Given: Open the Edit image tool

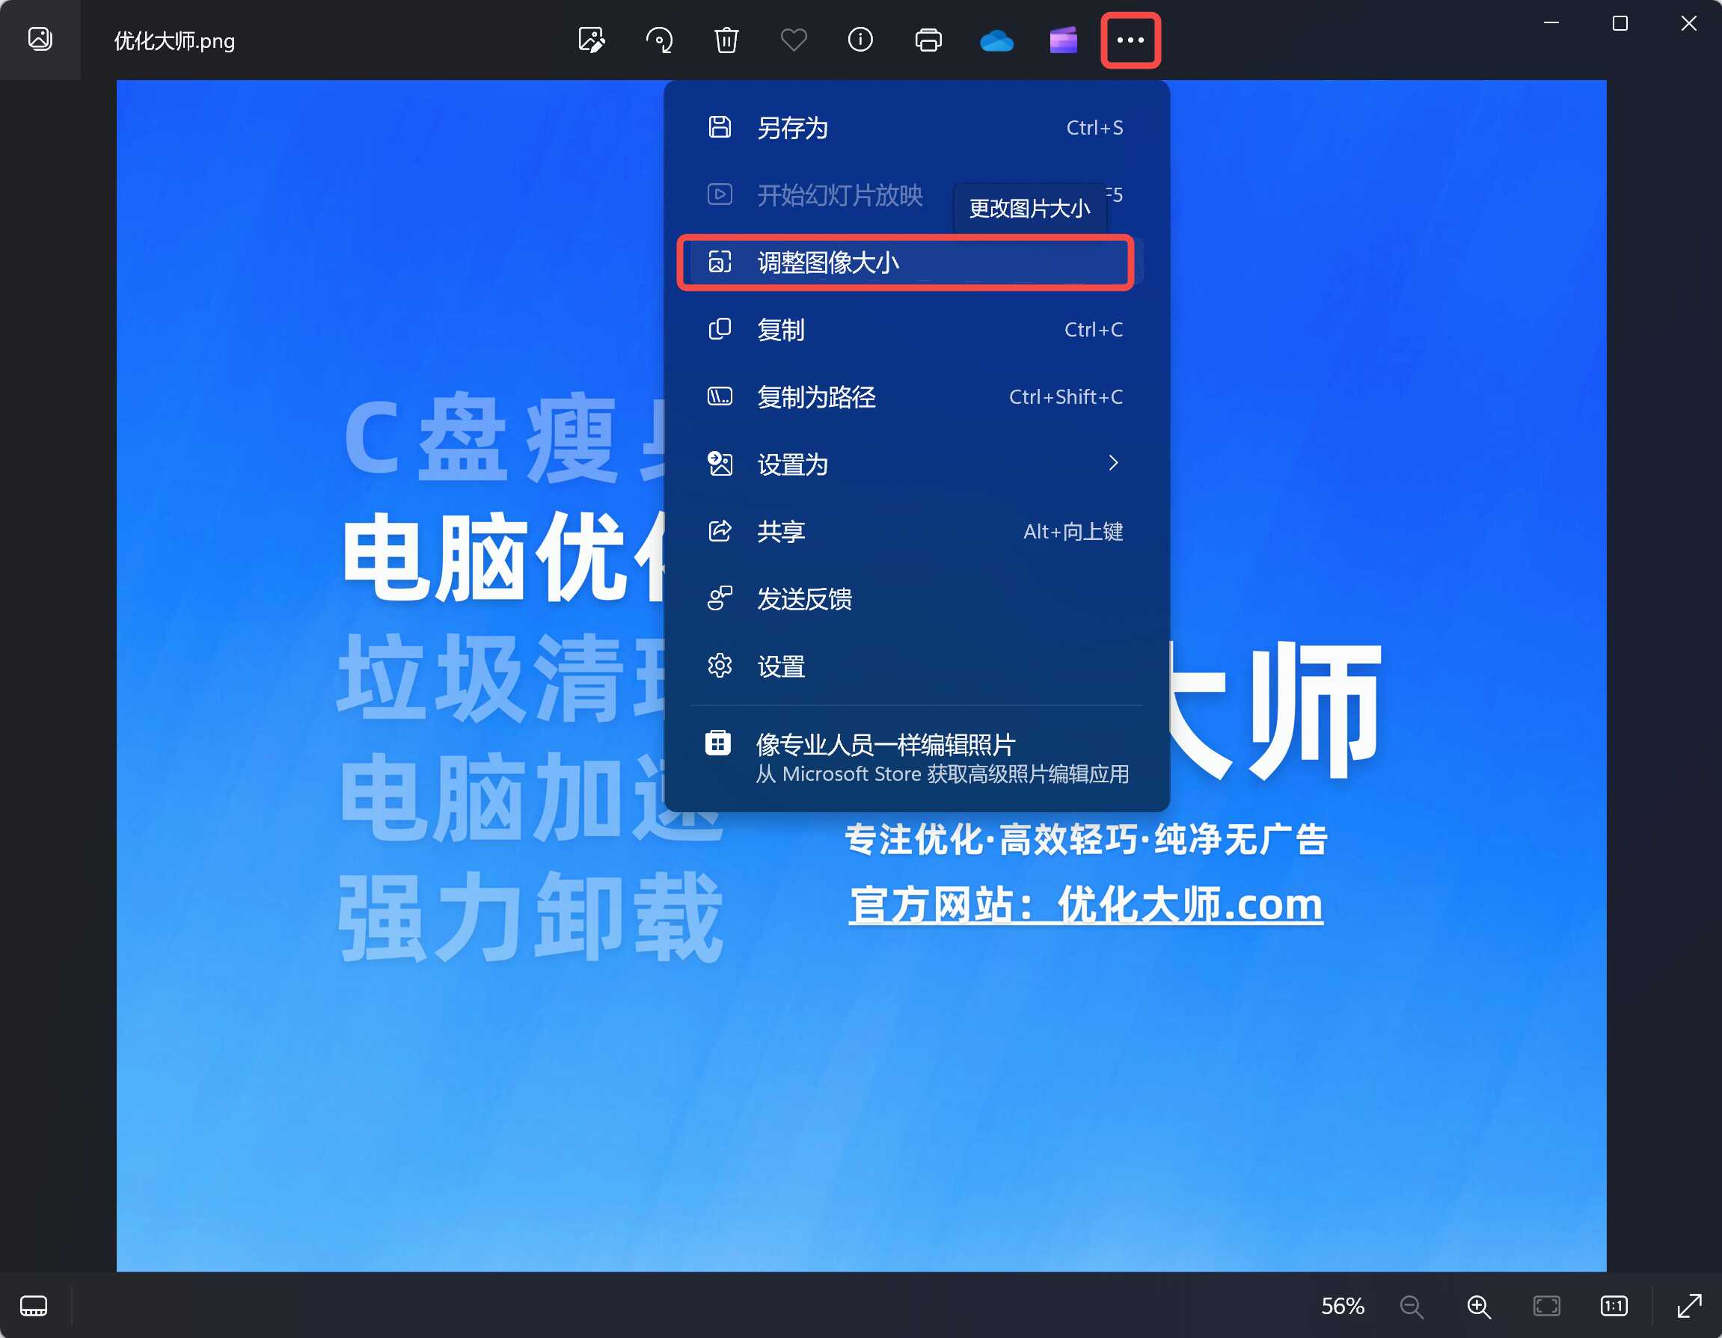Looking at the screenshot, I should click(592, 40).
